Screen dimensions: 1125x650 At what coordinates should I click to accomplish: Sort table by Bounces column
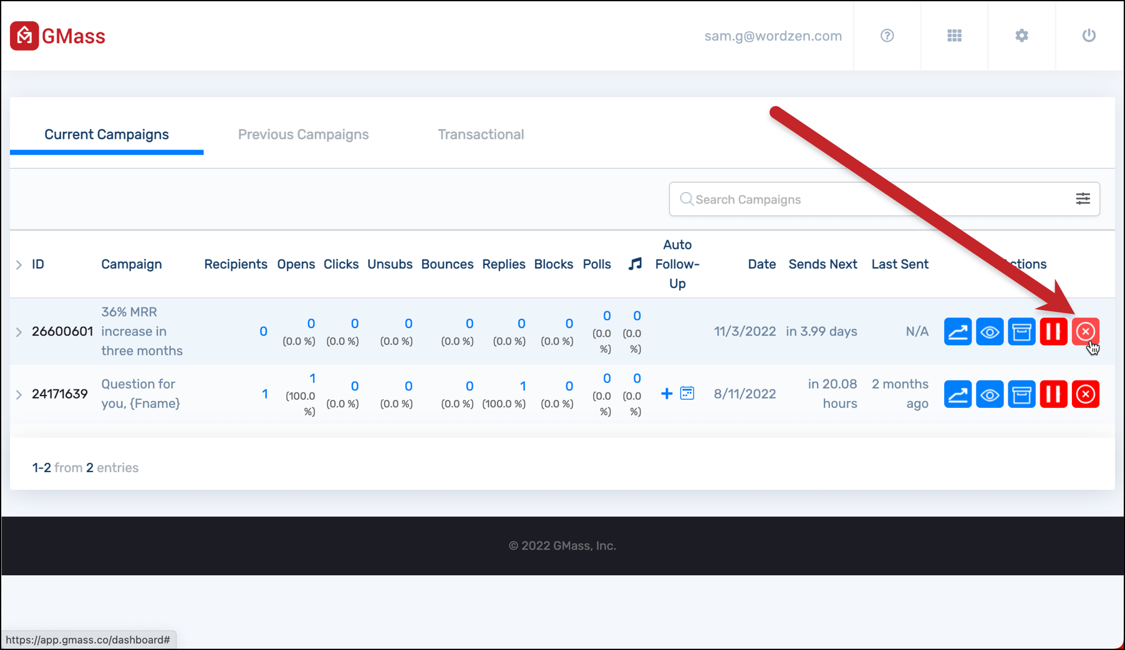(447, 264)
